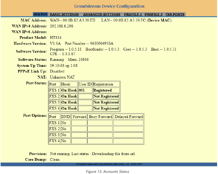Click DND value No for FXS 3

click(66, 135)
